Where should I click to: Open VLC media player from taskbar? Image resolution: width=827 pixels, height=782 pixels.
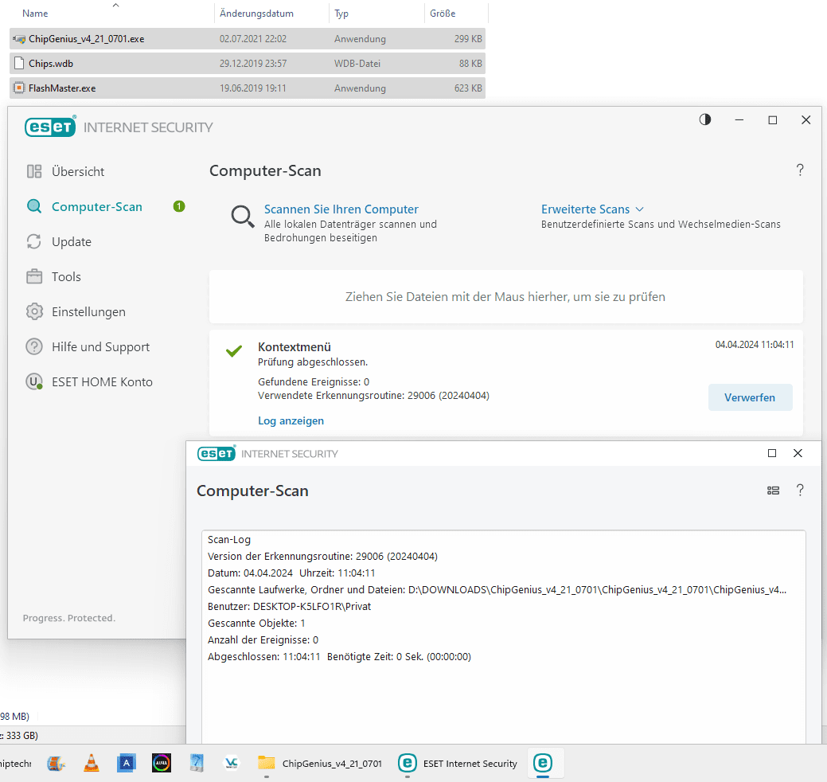pyautogui.click(x=92, y=763)
